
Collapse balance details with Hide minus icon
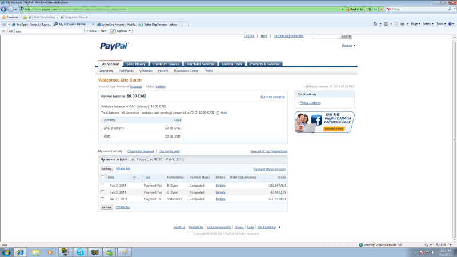[x=218, y=113]
